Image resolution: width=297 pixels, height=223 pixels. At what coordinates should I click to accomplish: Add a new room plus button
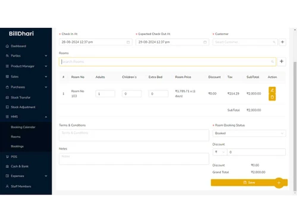pos(282,61)
